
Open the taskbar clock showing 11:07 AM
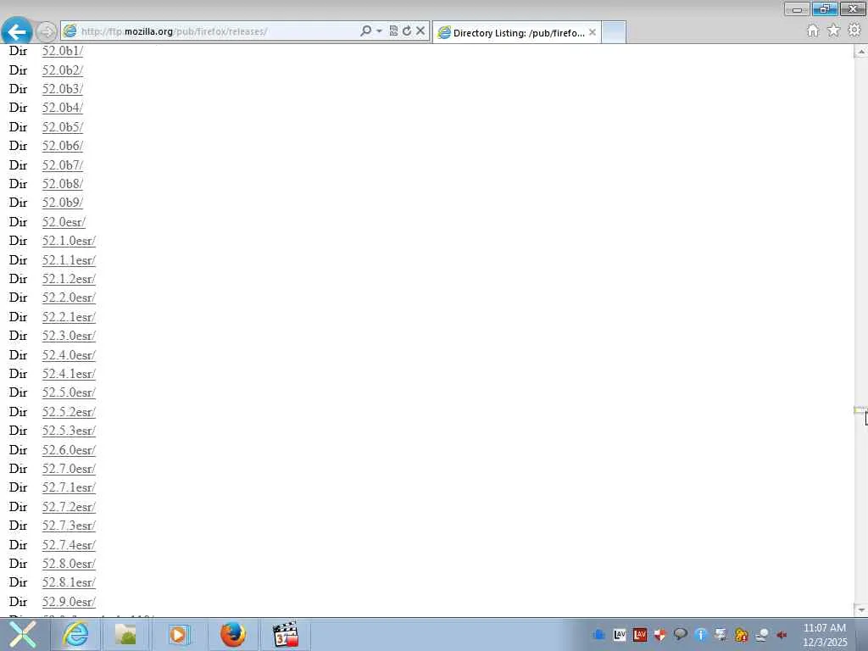[825, 635]
